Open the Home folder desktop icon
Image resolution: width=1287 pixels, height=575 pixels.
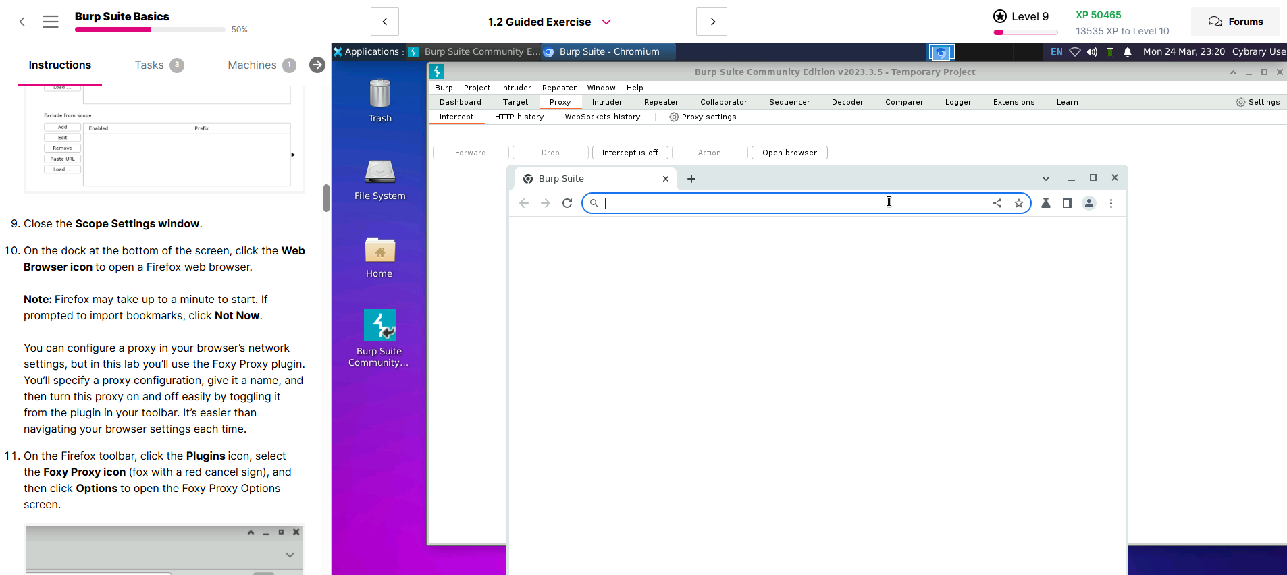(379, 257)
